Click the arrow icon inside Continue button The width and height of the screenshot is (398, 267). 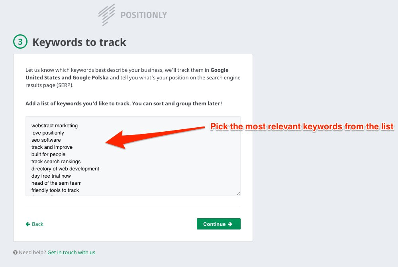[x=230, y=224]
